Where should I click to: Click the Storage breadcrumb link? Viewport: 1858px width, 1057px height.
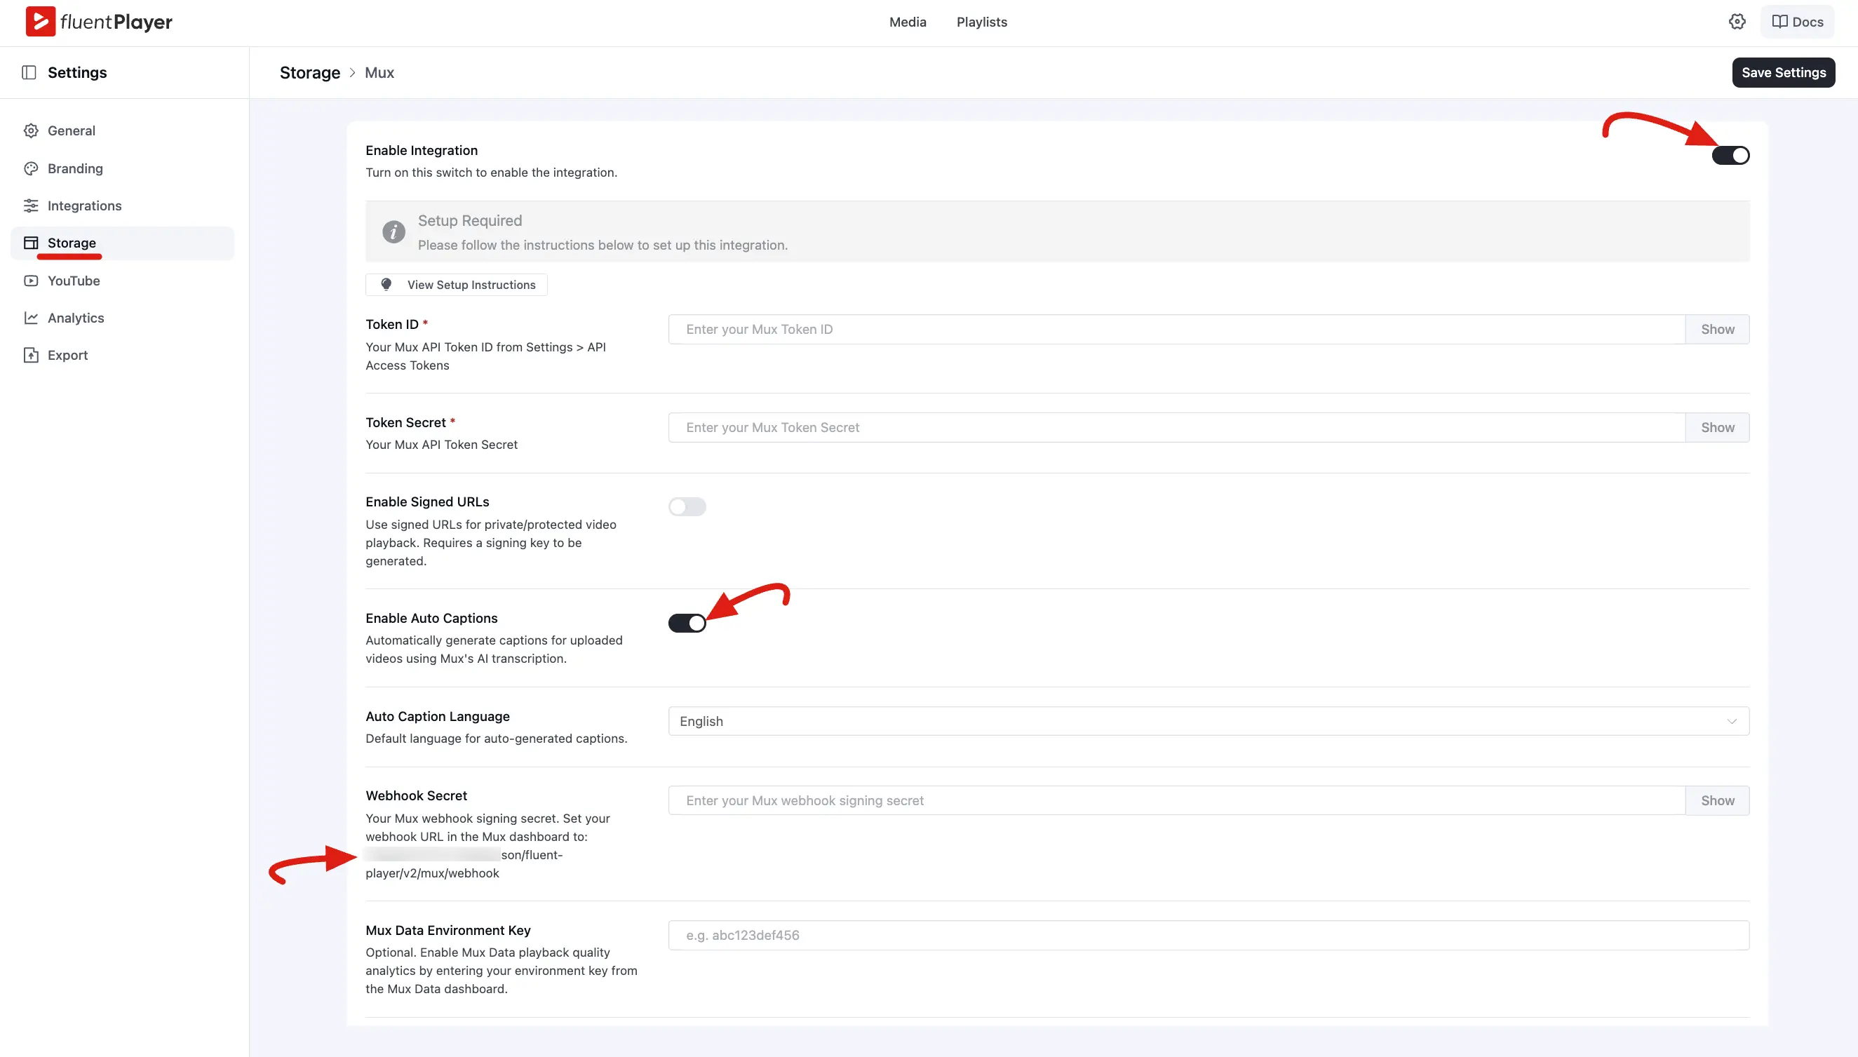310,73
